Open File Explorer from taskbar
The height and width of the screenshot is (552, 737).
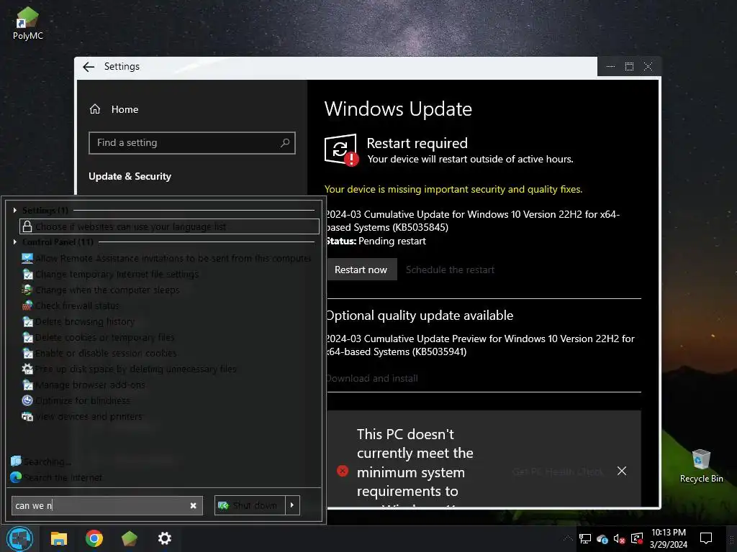pos(59,538)
